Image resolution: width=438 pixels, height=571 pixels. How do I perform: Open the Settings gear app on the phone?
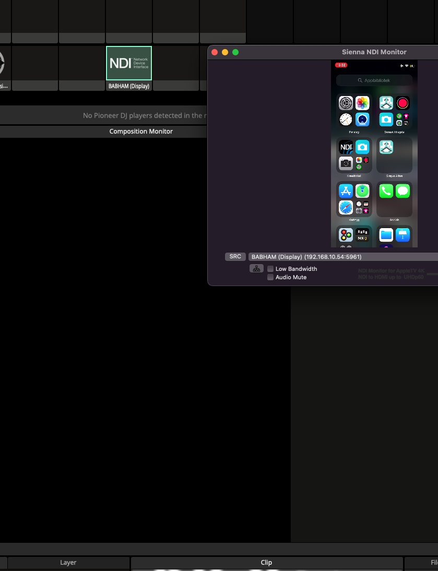tap(346, 103)
